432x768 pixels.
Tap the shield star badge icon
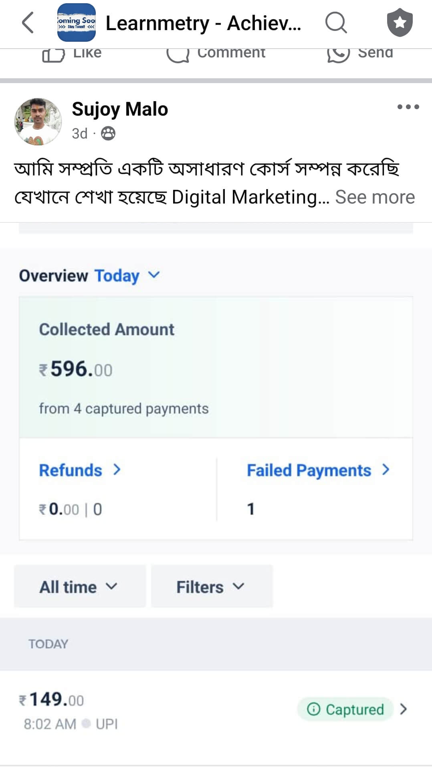click(400, 22)
